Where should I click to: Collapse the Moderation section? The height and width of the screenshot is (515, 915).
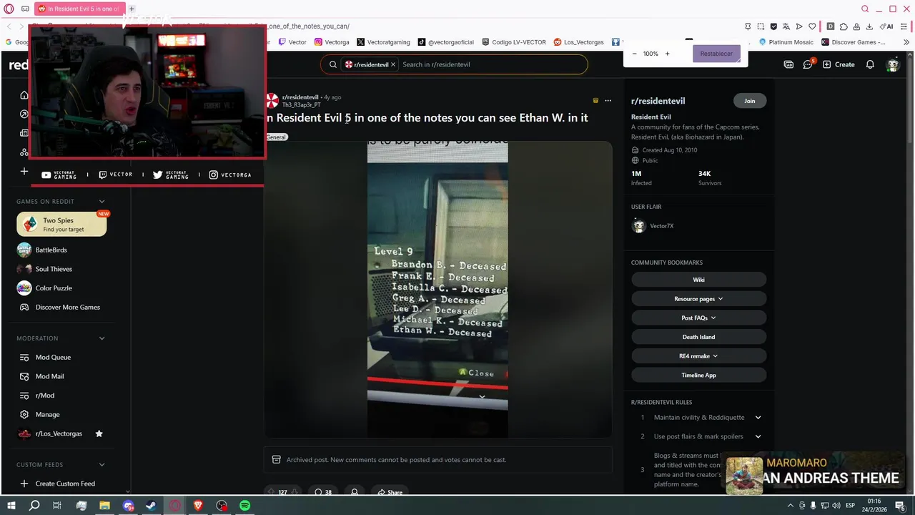coord(102,338)
